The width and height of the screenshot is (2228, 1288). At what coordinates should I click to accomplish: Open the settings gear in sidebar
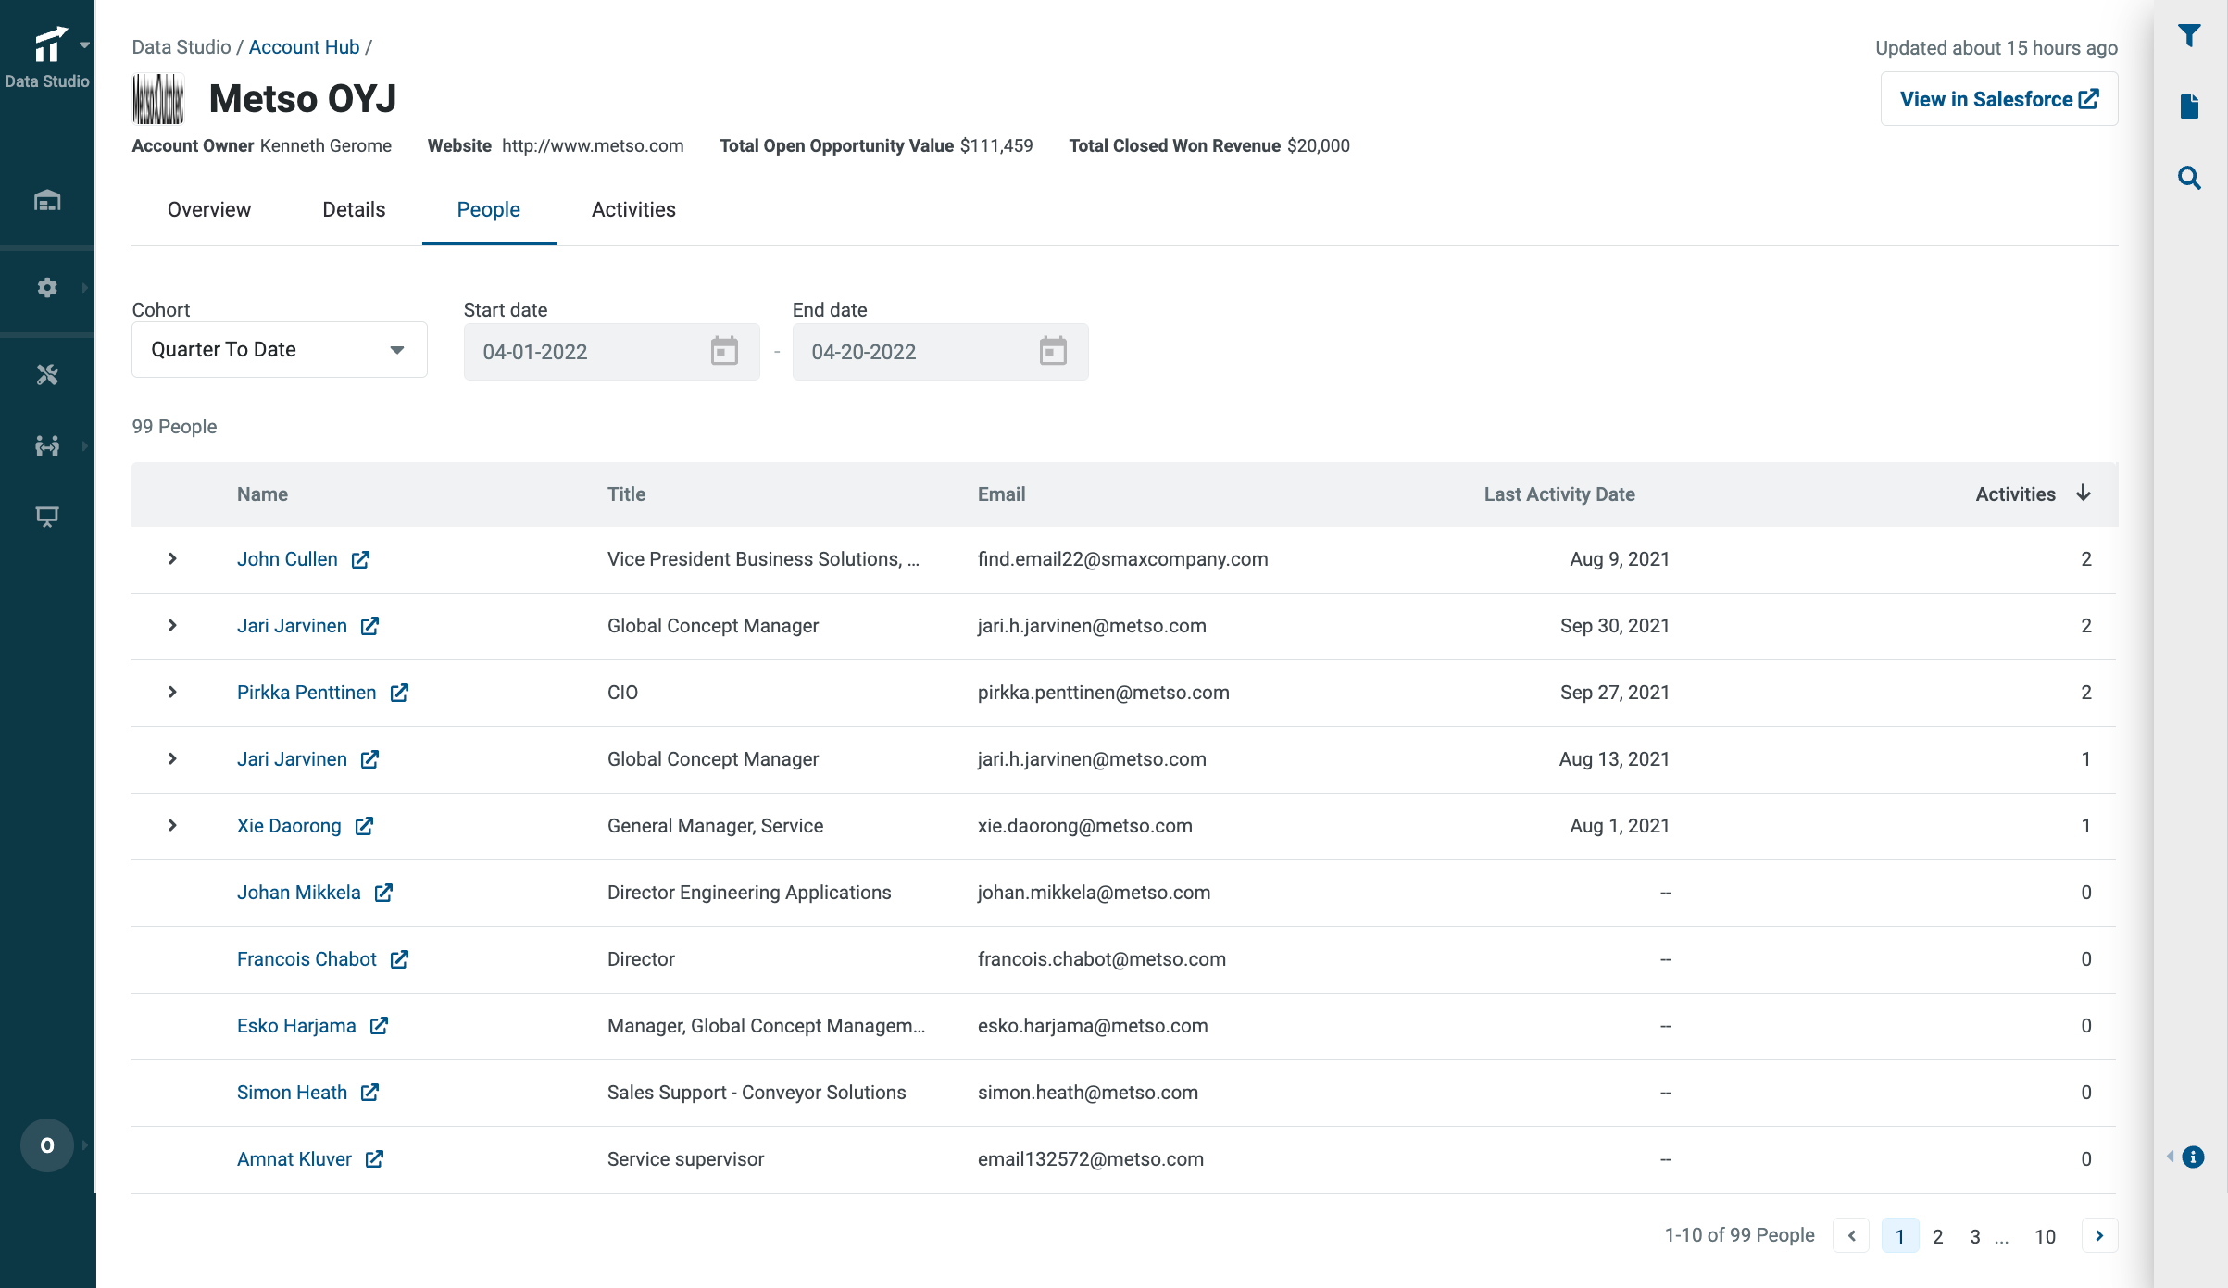pyautogui.click(x=47, y=288)
